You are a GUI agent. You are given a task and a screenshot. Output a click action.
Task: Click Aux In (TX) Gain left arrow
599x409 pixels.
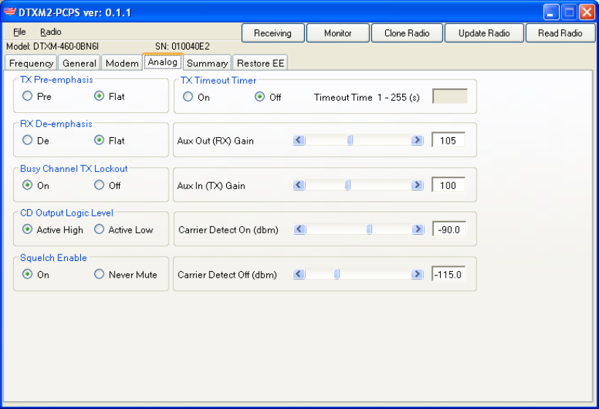[299, 185]
